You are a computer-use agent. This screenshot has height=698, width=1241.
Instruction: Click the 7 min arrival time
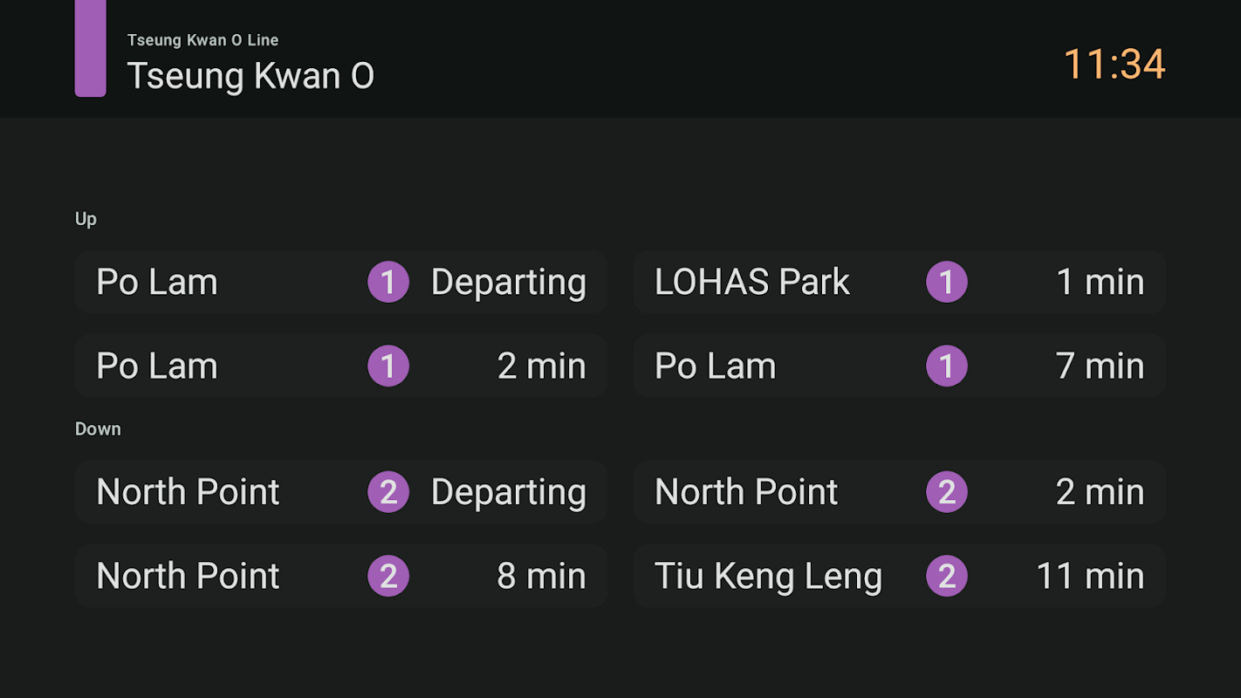(x=1100, y=366)
